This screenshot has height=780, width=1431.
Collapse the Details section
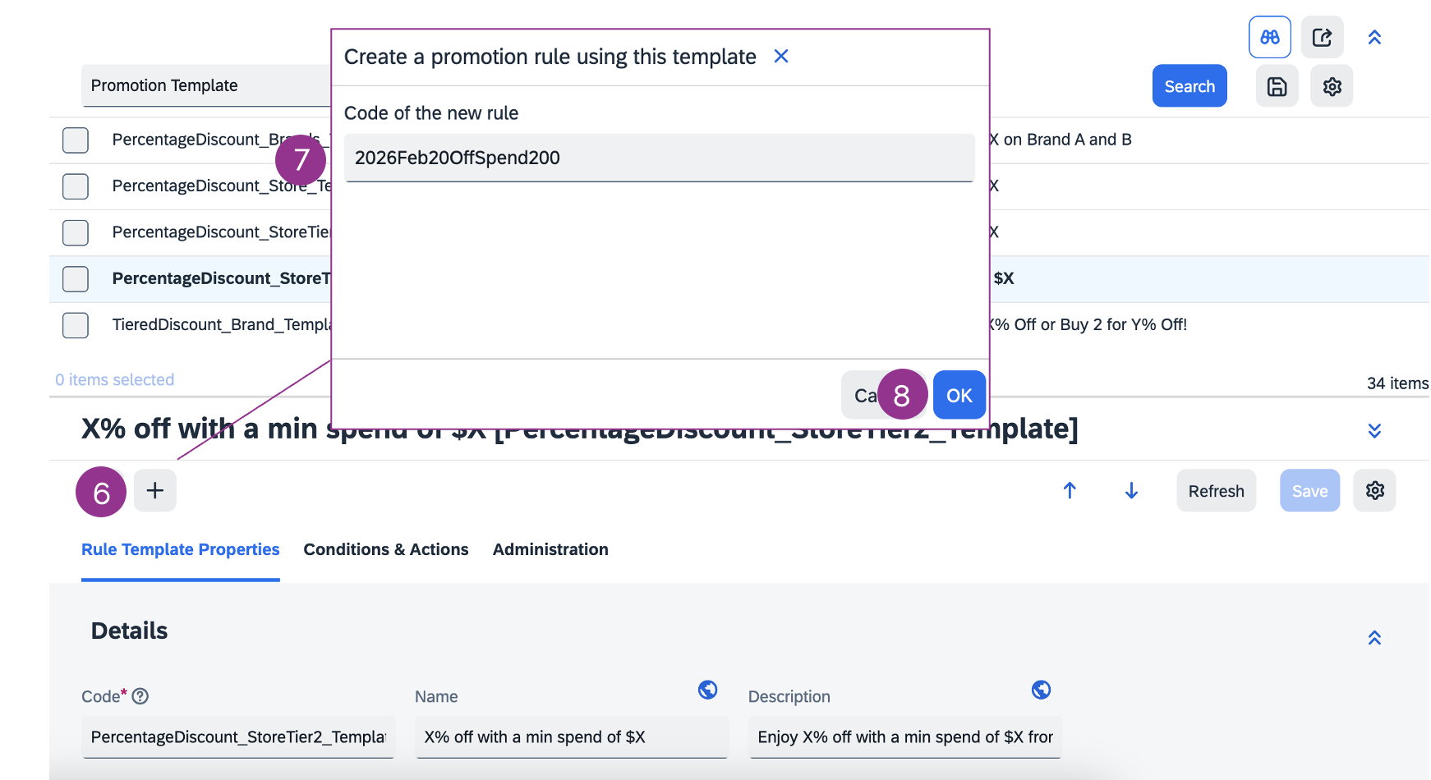point(1374,638)
